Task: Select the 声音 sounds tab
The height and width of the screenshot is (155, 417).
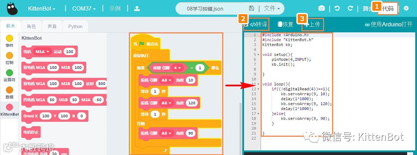Action: pos(52,26)
